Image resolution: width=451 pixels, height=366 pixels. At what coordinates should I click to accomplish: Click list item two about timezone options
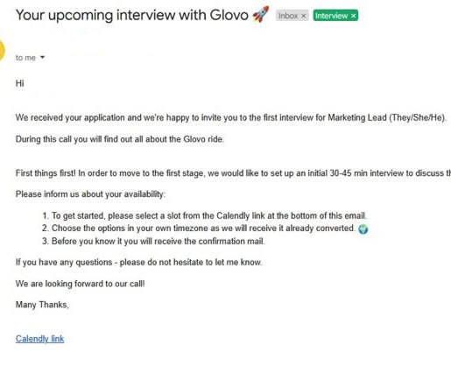pos(199,229)
